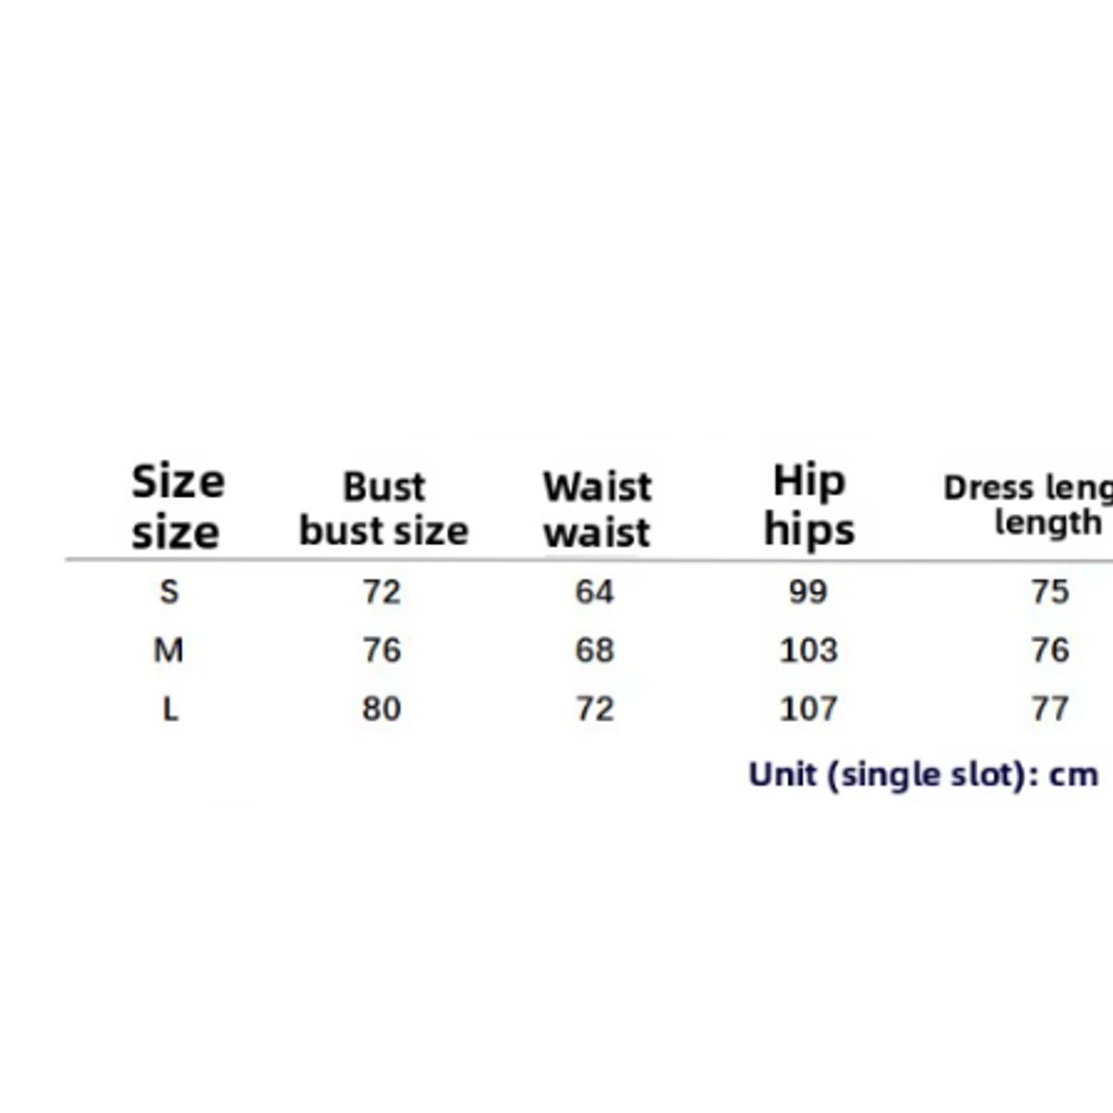Select bust value 76 in M row
The width and height of the screenshot is (1113, 1113).
coord(381,650)
